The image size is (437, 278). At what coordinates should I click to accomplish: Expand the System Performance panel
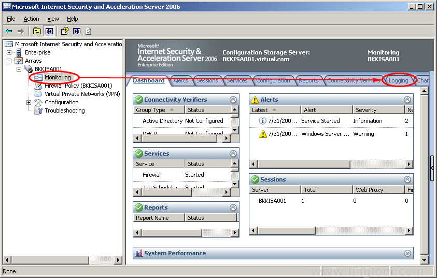pos(407,253)
